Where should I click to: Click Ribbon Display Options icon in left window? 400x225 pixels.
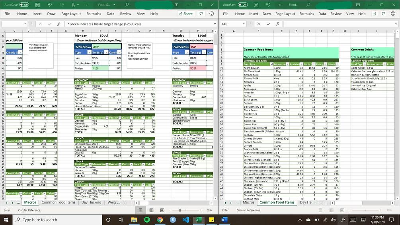point(176,5)
